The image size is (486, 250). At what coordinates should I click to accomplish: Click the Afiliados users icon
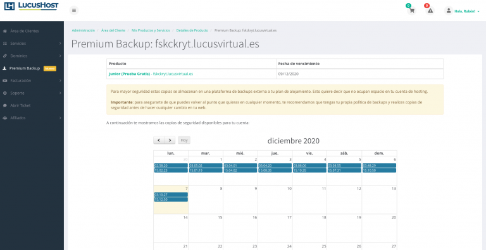tap(4, 118)
